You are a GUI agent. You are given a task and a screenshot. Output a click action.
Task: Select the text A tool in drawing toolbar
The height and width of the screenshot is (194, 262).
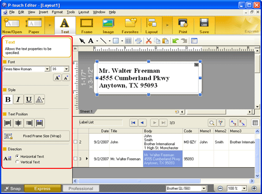coord(91,41)
